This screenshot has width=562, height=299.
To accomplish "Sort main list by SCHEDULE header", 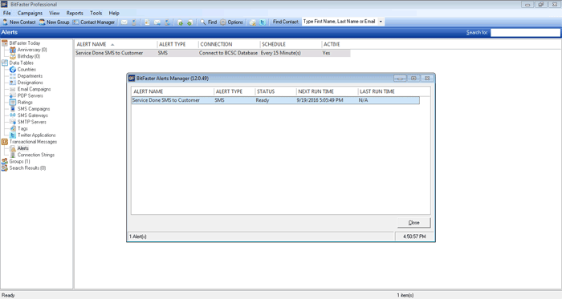I will coord(291,44).
